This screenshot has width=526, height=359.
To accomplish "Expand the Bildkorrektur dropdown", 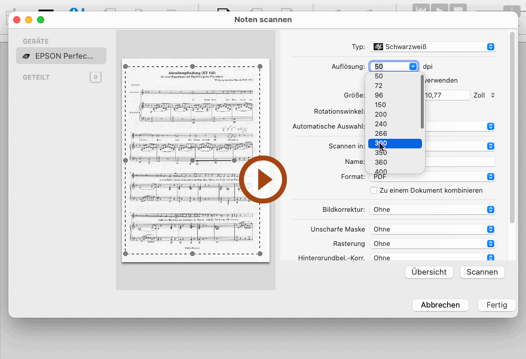I will click(x=433, y=209).
